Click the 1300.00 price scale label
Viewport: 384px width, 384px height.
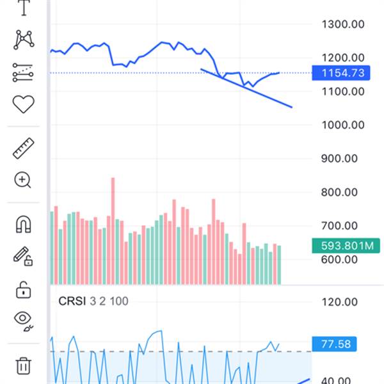pyautogui.click(x=343, y=24)
